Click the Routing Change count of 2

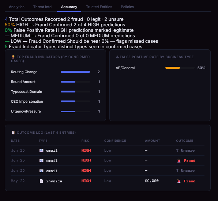tap(98, 72)
